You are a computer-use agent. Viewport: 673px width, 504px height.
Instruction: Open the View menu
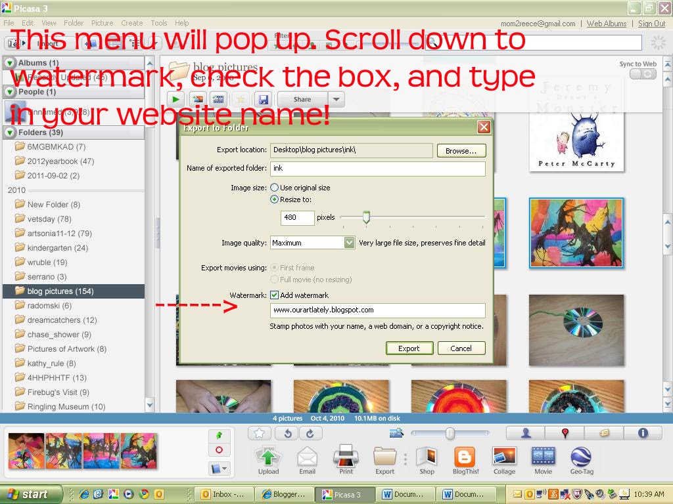pyautogui.click(x=49, y=23)
